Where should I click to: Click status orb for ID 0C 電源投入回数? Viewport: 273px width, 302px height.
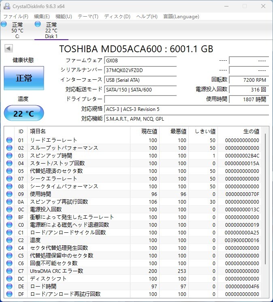click(9, 209)
